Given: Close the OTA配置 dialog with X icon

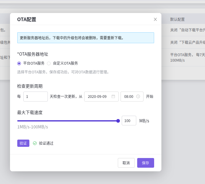Looking at the screenshot, I should (x=155, y=19).
